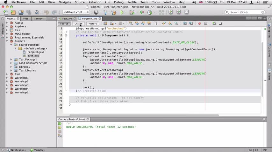The image size is (272, 152).
Task: Switch to History view
Action: [93, 24]
